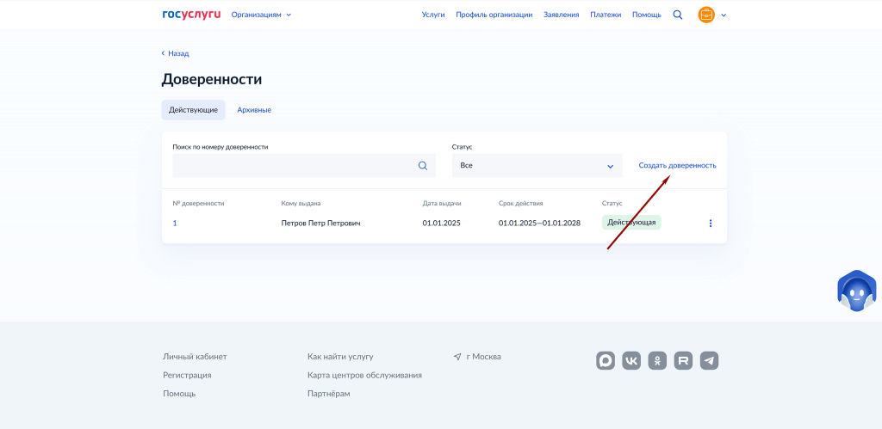Open Профиль организации in the header
882x429 pixels.
494,15
